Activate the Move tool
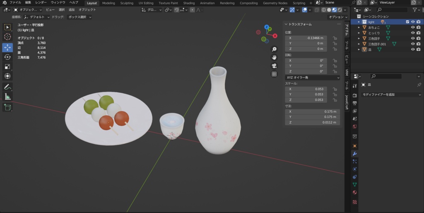Viewport: 424px width, 213px height. (7, 47)
